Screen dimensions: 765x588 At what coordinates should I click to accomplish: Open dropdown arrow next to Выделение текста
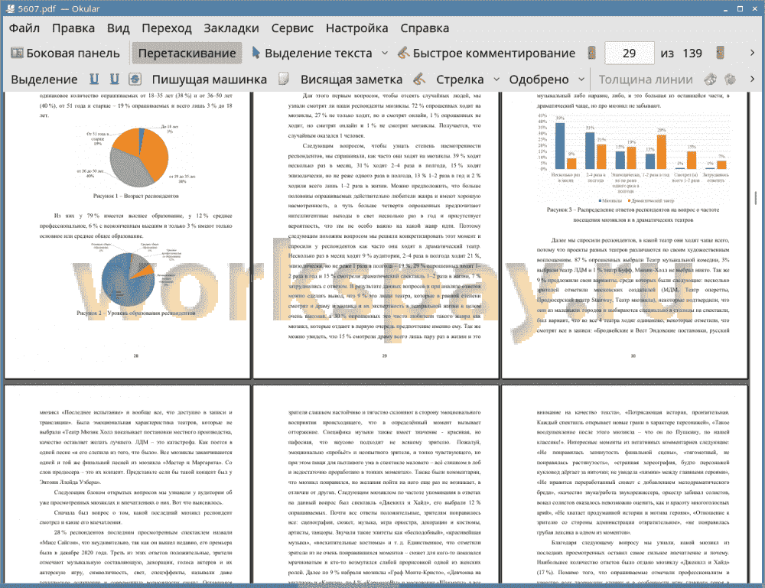click(x=385, y=54)
